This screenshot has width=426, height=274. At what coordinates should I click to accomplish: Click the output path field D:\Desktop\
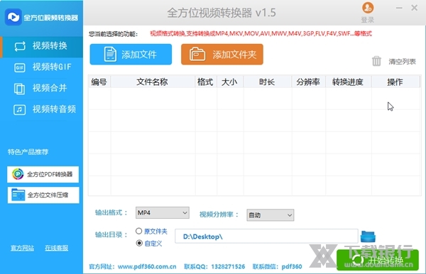pyautogui.click(x=266, y=236)
